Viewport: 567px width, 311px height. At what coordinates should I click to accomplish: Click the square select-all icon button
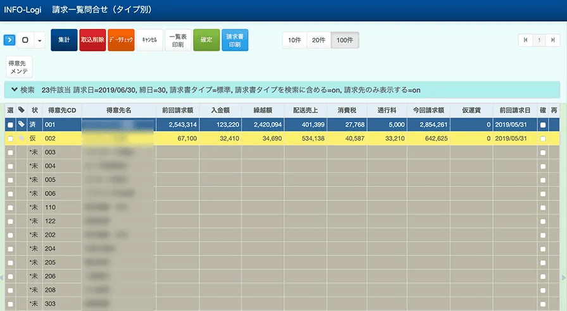click(x=25, y=40)
